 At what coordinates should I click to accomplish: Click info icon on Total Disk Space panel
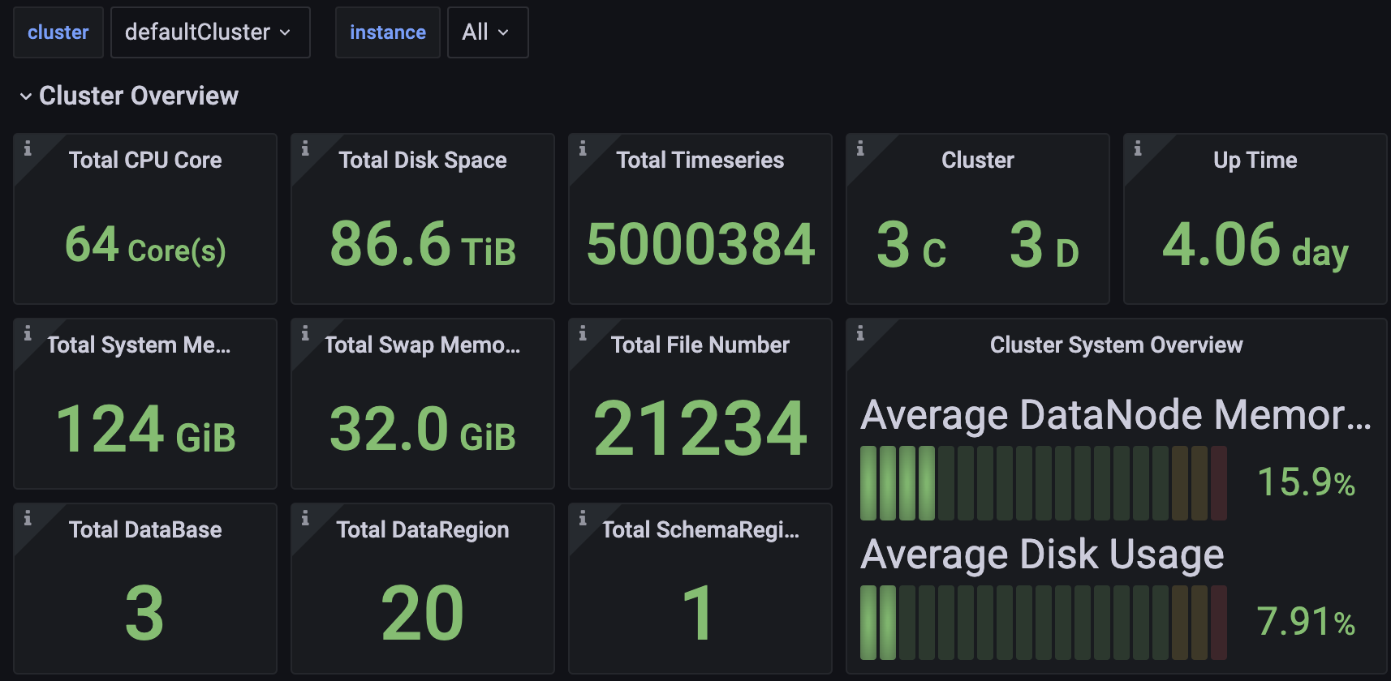pos(305,148)
